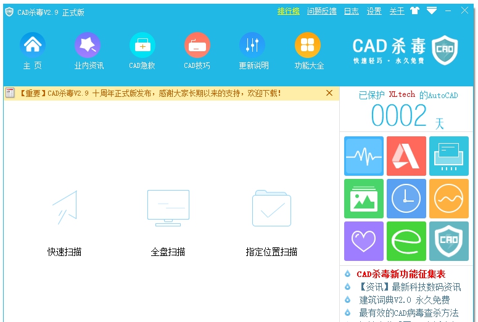
Task: Click the teal CAD shield tile
Action: 449,241
